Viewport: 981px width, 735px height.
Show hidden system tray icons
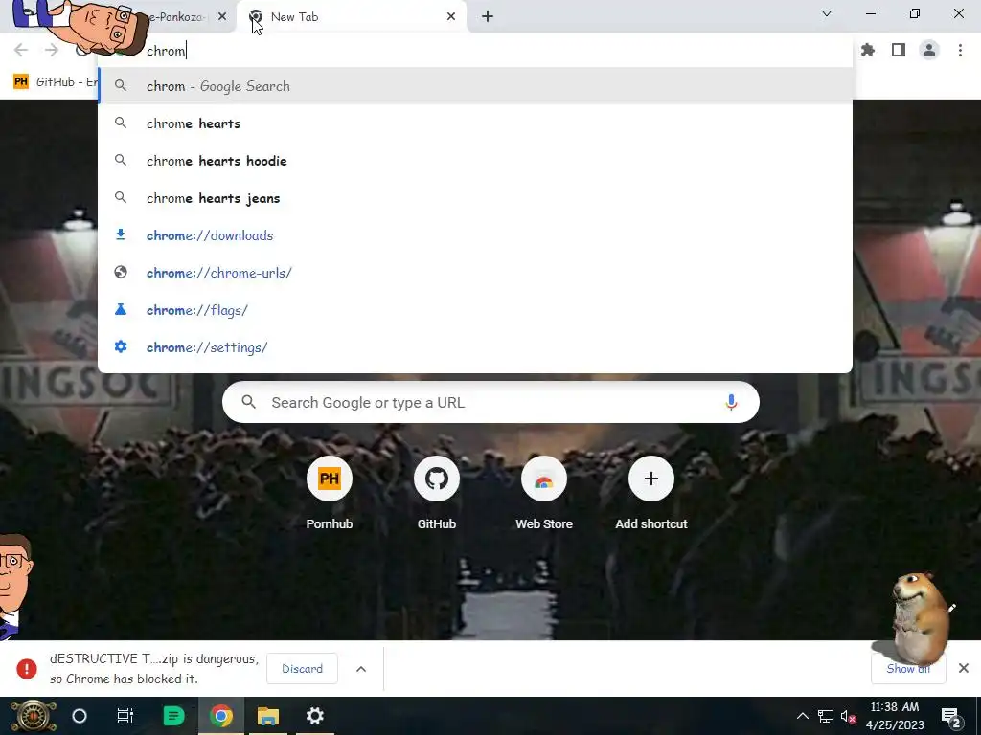pos(802,716)
